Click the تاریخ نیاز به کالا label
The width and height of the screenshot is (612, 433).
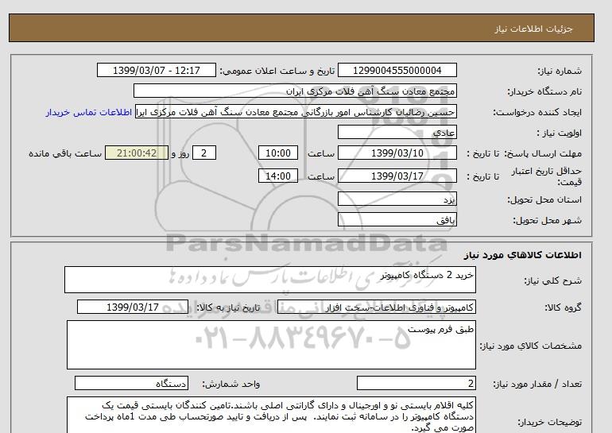coord(228,307)
